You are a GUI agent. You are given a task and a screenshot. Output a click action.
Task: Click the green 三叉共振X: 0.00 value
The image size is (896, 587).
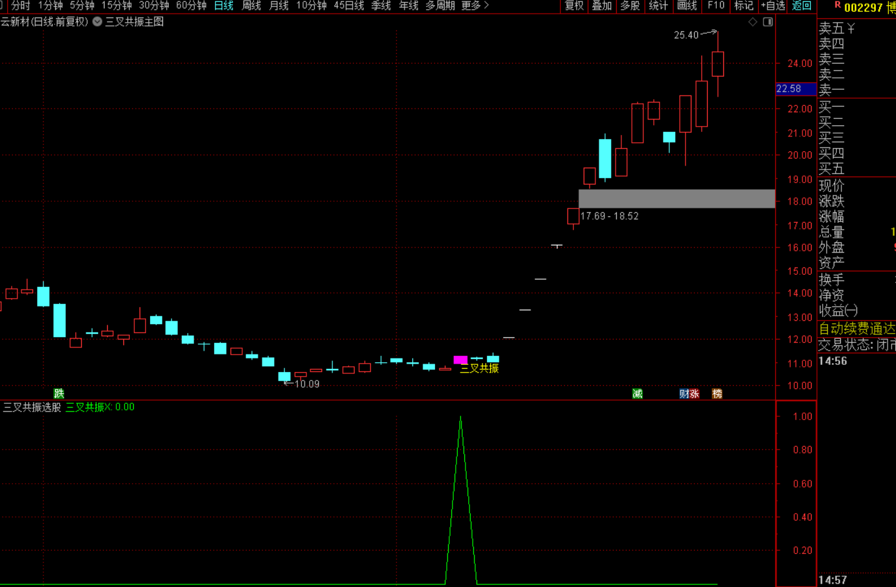pyautogui.click(x=100, y=407)
